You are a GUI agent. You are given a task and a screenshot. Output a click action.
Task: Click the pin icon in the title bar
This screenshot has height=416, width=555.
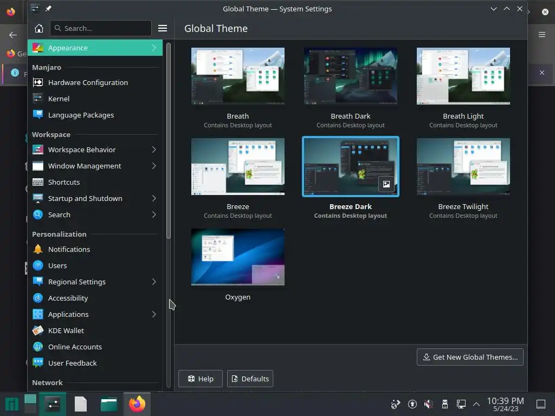tap(48, 9)
